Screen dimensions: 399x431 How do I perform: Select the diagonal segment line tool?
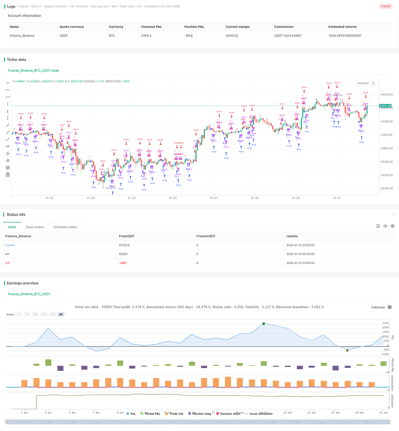(8, 139)
